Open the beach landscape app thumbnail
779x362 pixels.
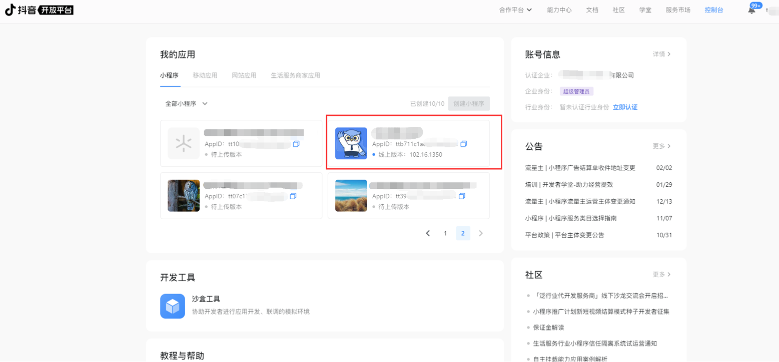[351, 196]
